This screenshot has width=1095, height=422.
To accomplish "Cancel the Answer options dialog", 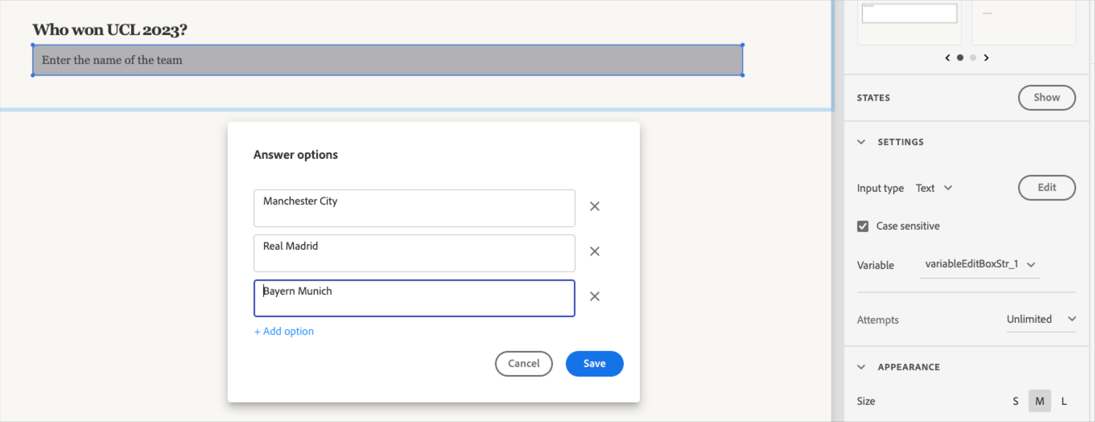I will [523, 363].
